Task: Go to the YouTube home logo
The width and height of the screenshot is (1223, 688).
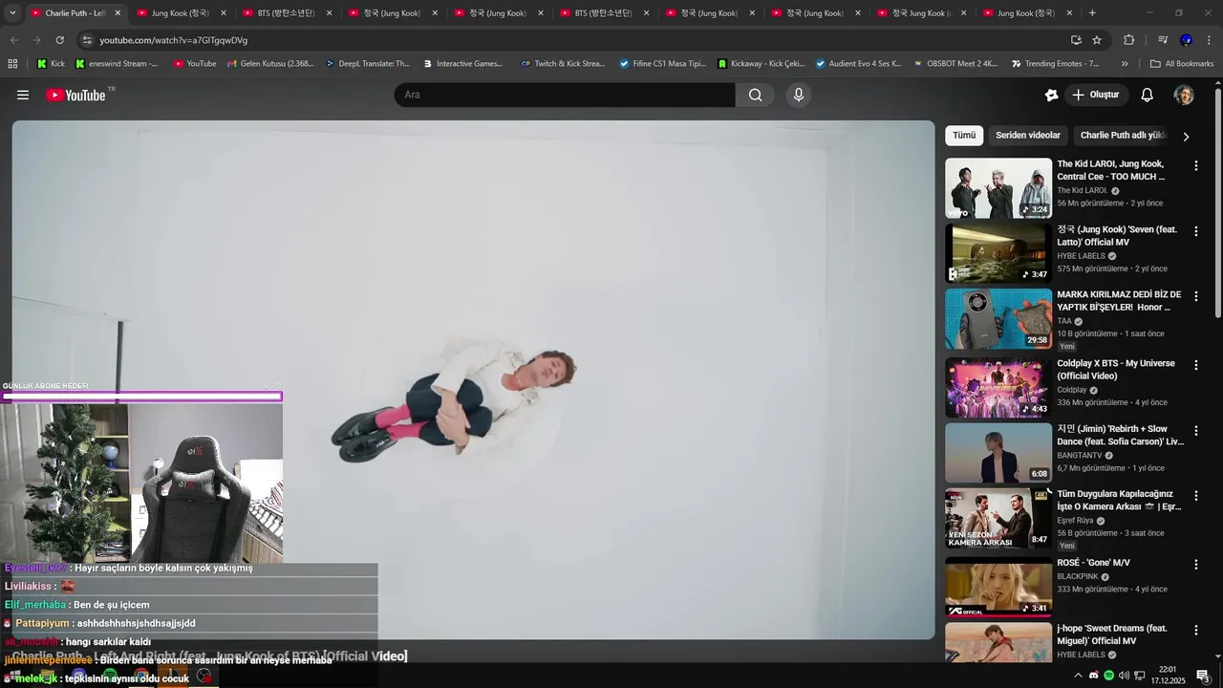Action: point(75,95)
